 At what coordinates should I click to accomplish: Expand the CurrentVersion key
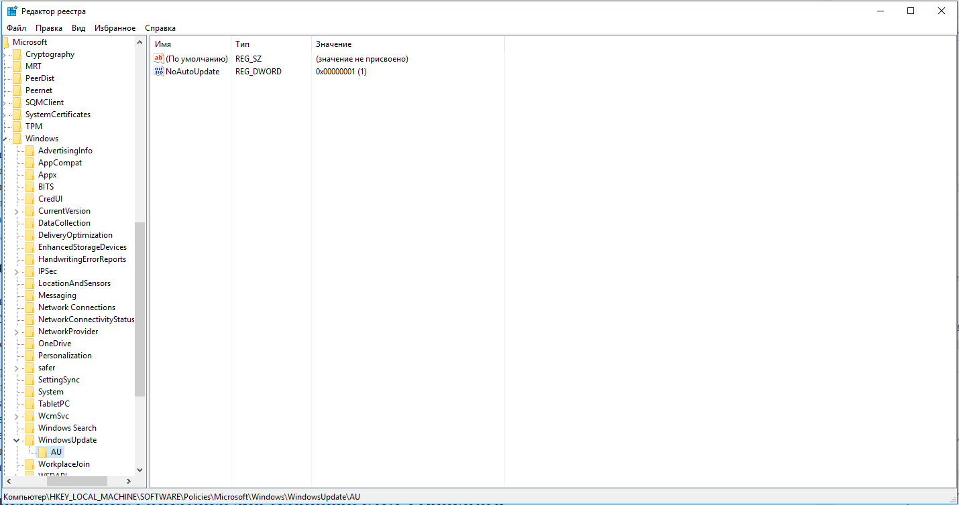[17, 211]
